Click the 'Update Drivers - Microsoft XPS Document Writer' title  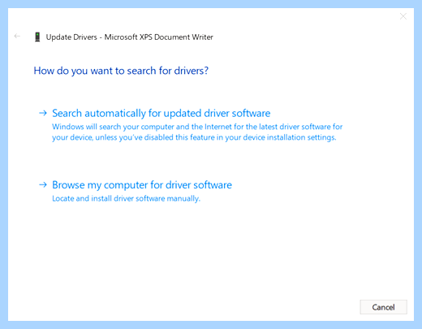(130, 37)
